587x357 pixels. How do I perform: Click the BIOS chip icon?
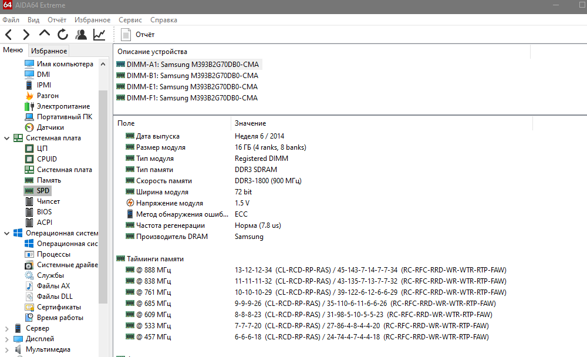click(29, 212)
